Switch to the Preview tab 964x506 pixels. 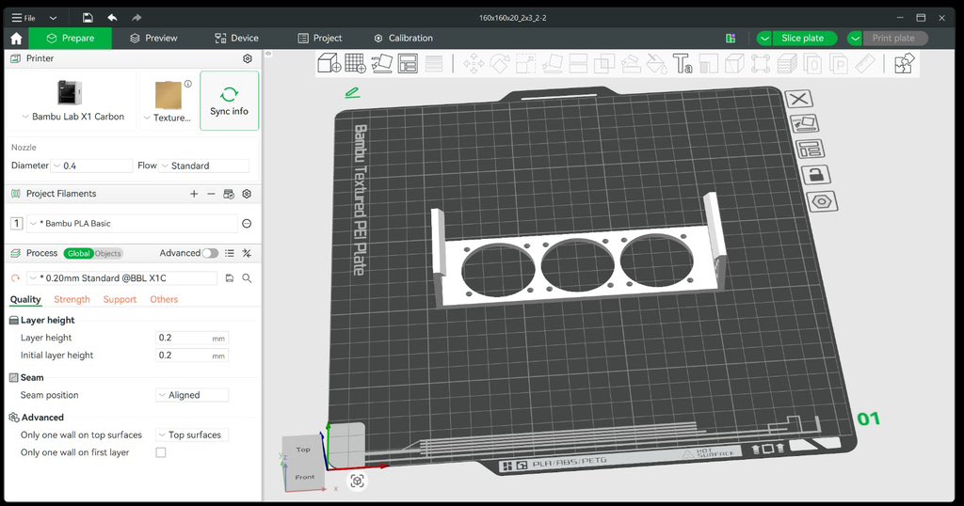coord(153,38)
